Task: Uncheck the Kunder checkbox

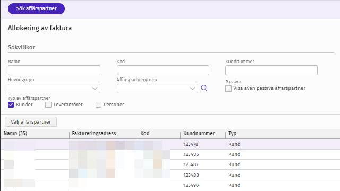Action: (x=11, y=105)
